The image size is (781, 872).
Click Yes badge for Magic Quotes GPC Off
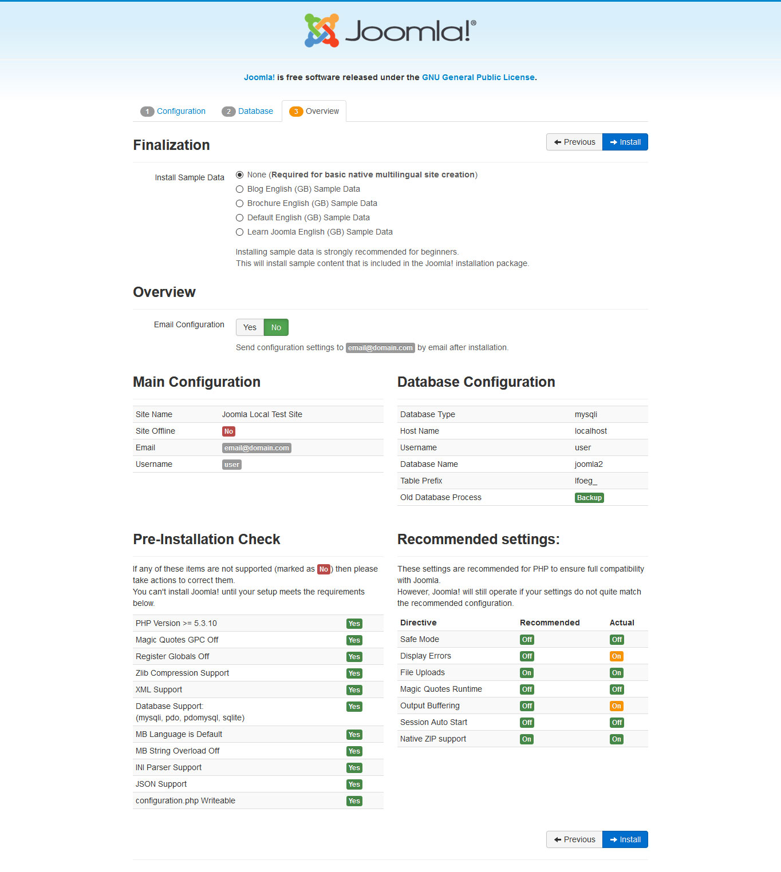(354, 640)
